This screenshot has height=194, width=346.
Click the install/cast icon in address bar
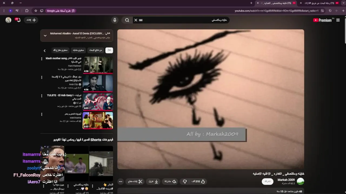coord(42,11)
